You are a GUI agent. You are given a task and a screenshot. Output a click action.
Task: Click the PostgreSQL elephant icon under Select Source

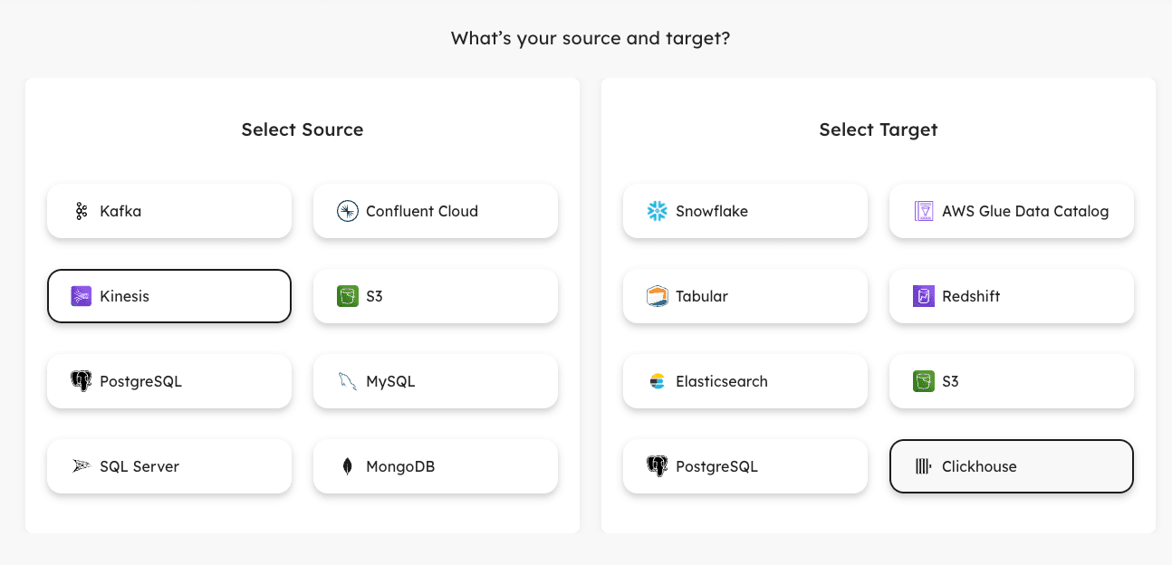point(82,381)
